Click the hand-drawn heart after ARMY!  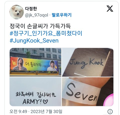45,102
